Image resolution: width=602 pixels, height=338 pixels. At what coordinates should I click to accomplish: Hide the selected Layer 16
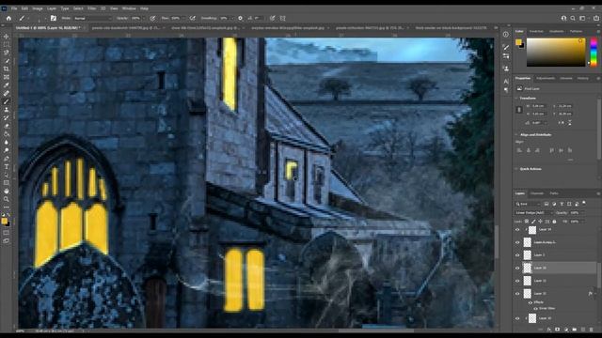pos(517,268)
